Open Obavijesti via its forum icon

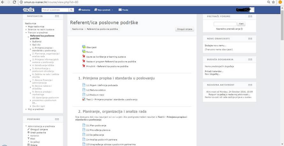pos(84,47)
